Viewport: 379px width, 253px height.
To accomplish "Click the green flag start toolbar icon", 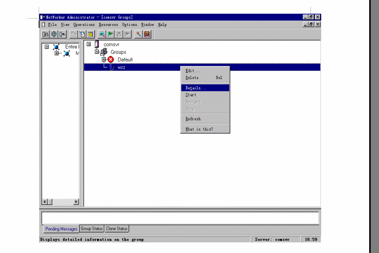I will click(111, 34).
